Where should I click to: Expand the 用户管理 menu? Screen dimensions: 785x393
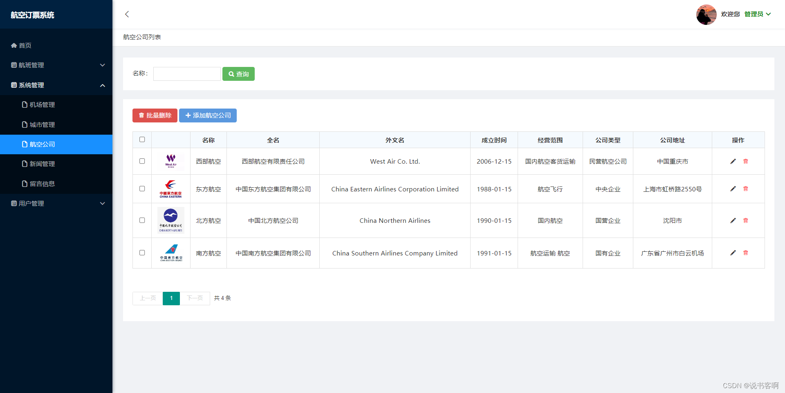tap(56, 203)
